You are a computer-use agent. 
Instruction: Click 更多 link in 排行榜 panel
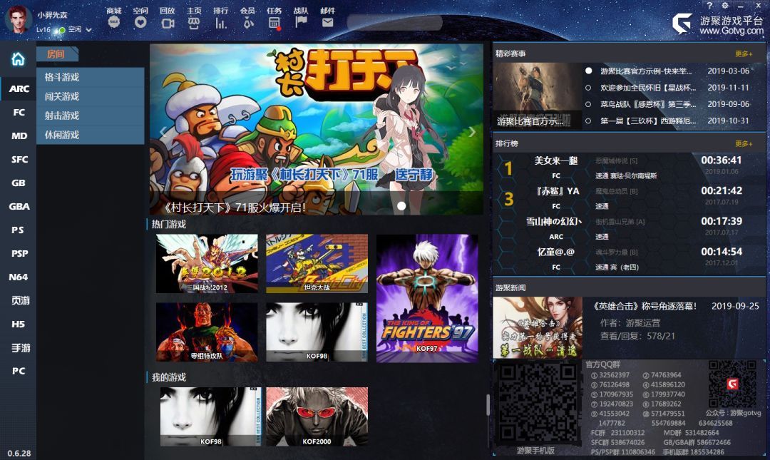pyautogui.click(x=743, y=143)
